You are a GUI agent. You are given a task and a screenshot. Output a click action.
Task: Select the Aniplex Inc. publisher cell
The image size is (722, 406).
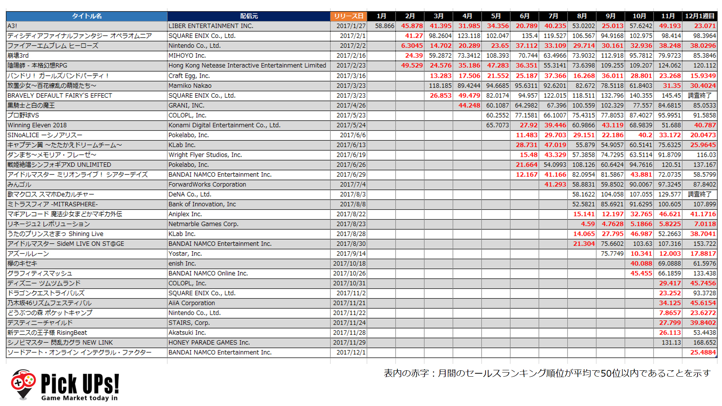(249, 214)
